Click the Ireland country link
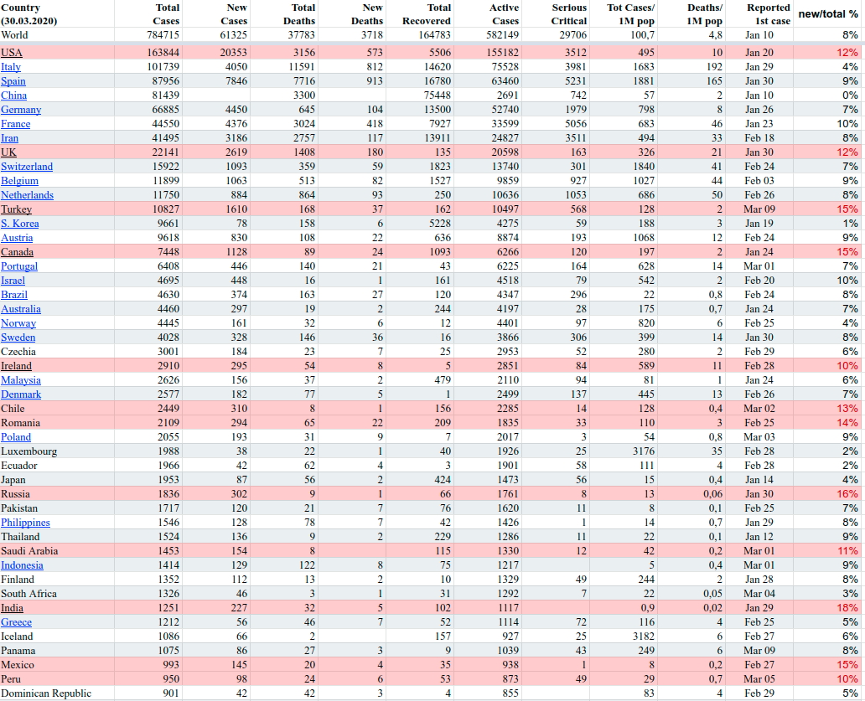This screenshot has height=701, width=865. pyautogui.click(x=17, y=366)
